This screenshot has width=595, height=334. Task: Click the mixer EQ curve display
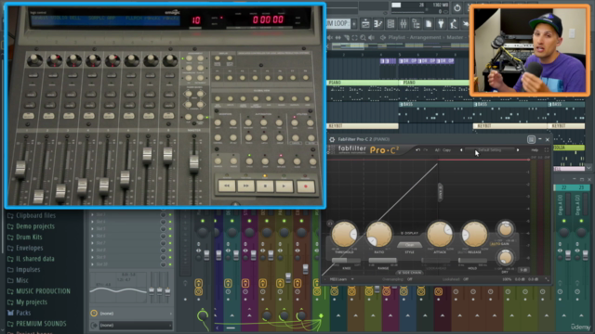(x=118, y=287)
